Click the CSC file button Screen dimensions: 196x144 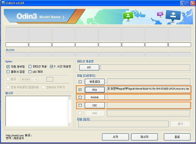(95, 105)
